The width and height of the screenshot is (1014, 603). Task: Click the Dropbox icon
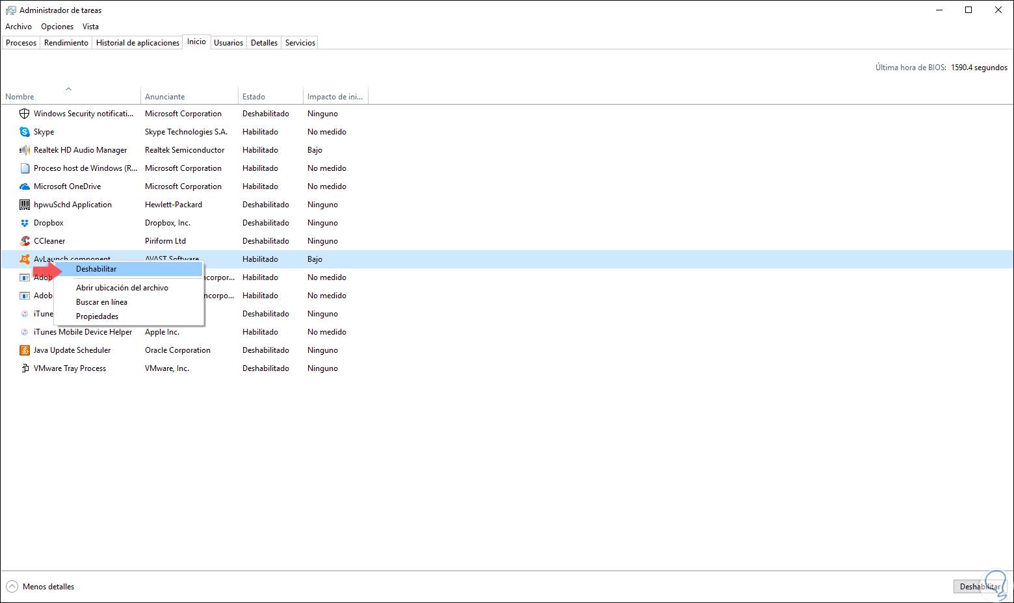click(25, 223)
